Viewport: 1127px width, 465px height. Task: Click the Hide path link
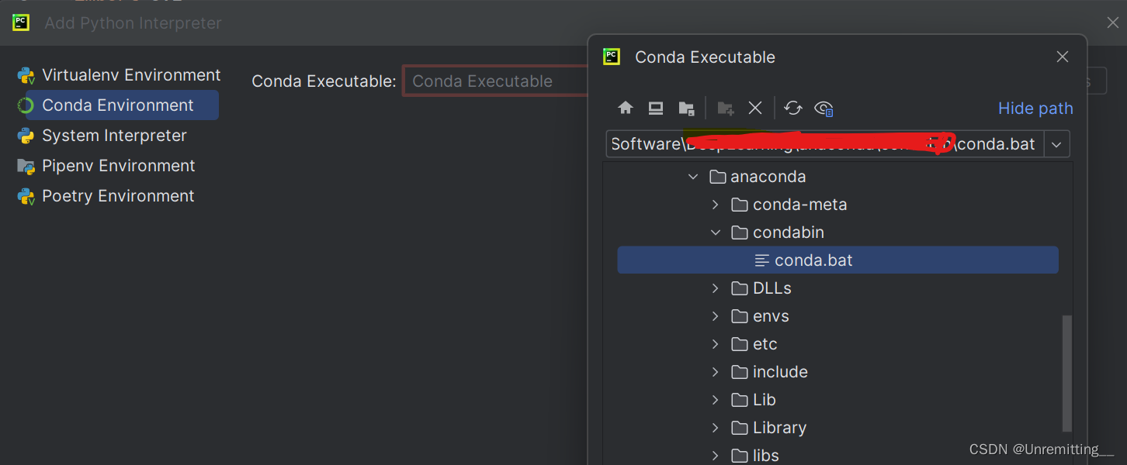click(x=1035, y=108)
